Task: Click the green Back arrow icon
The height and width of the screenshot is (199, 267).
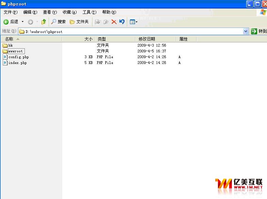Action: 6,22
